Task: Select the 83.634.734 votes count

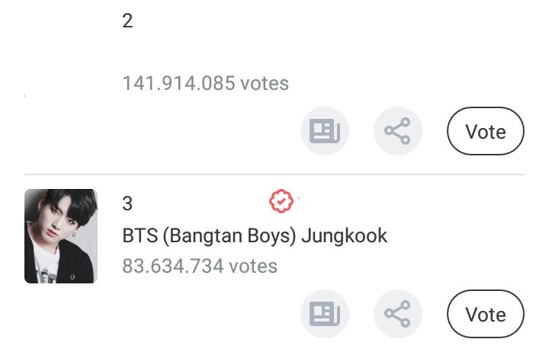Action: [x=200, y=266]
